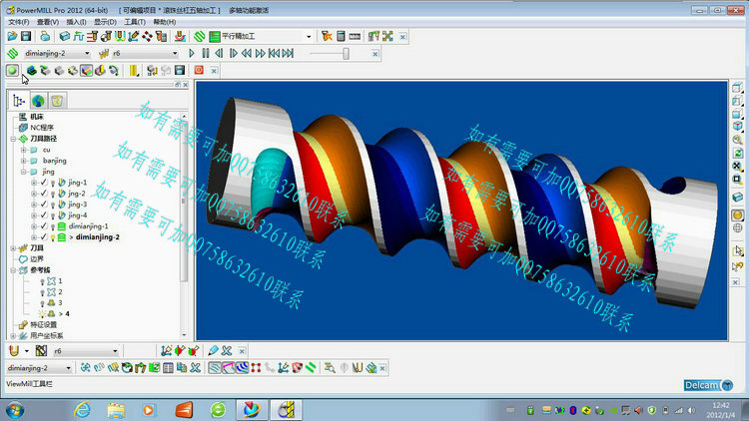This screenshot has height=421, width=749.
Task: Open Internet Explorer from taskbar
Action: coord(83,410)
